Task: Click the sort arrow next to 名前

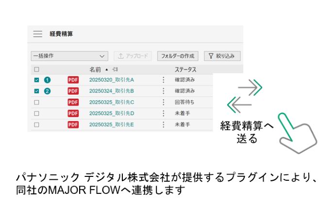Action: click(107, 69)
